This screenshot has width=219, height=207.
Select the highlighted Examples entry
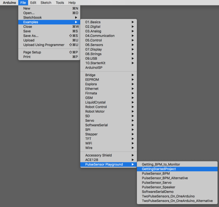pos(49,22)
